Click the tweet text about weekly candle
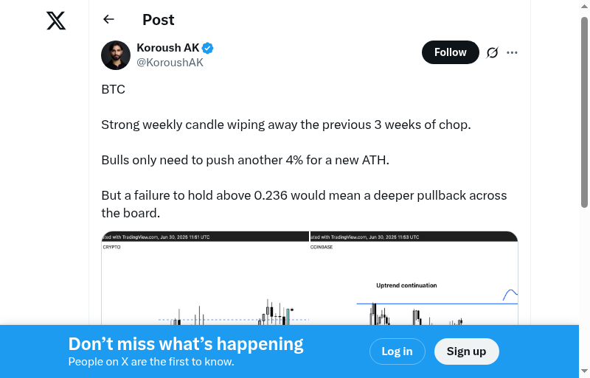Image resolution: width=590 pixels, height=378 pixels. pos(285,125)
